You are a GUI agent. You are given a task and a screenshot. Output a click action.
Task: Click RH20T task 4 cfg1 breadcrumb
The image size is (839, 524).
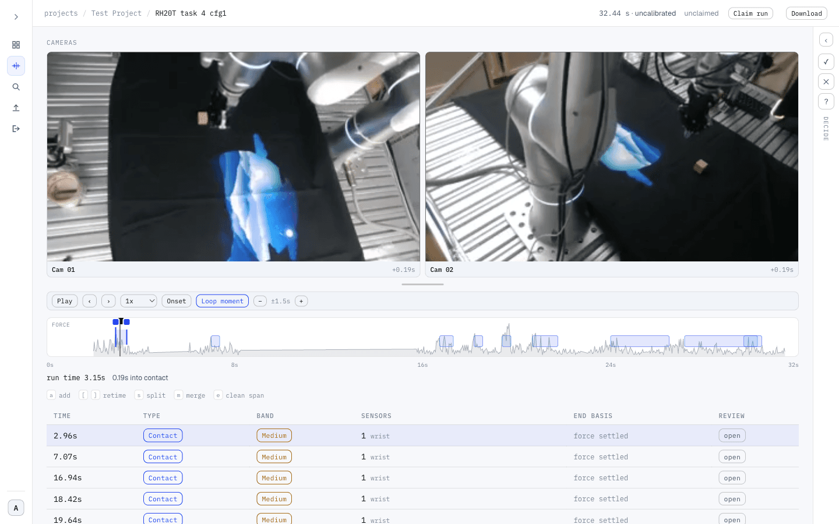click(191, 13)
